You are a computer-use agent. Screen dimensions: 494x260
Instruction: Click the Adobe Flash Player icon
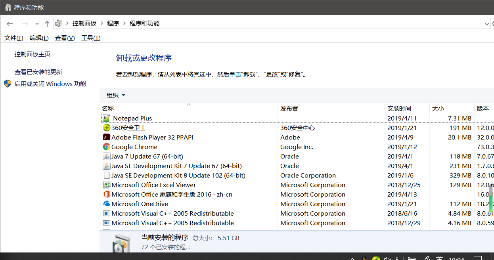click(x=106, y=137)
